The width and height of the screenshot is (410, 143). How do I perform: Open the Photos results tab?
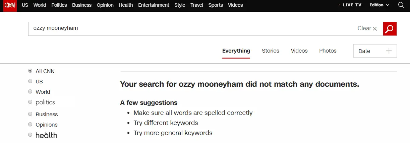[328, 51]
